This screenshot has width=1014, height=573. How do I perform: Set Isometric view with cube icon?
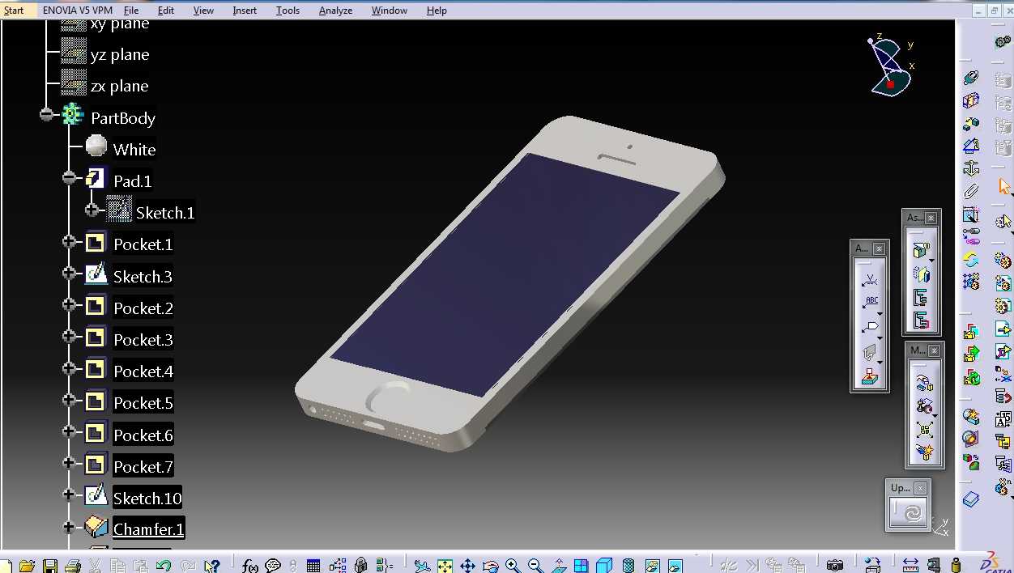(x=604, y=566)
